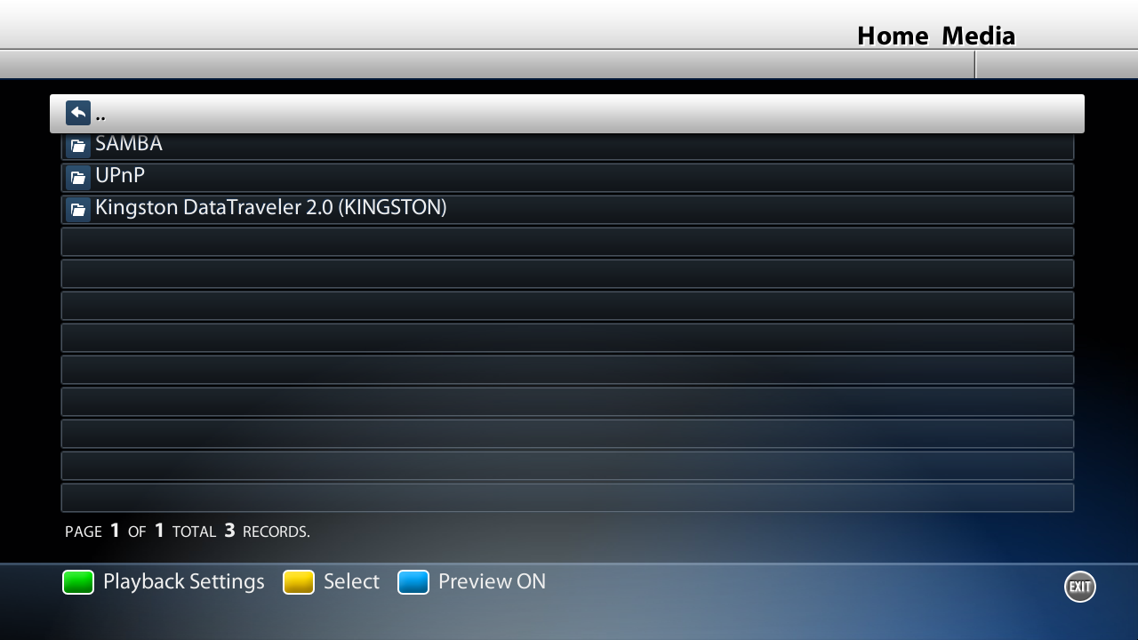This screenshot has width=1138, height=640.
Task: Click the page 1 of 1 records text
Action: point(188,532)
